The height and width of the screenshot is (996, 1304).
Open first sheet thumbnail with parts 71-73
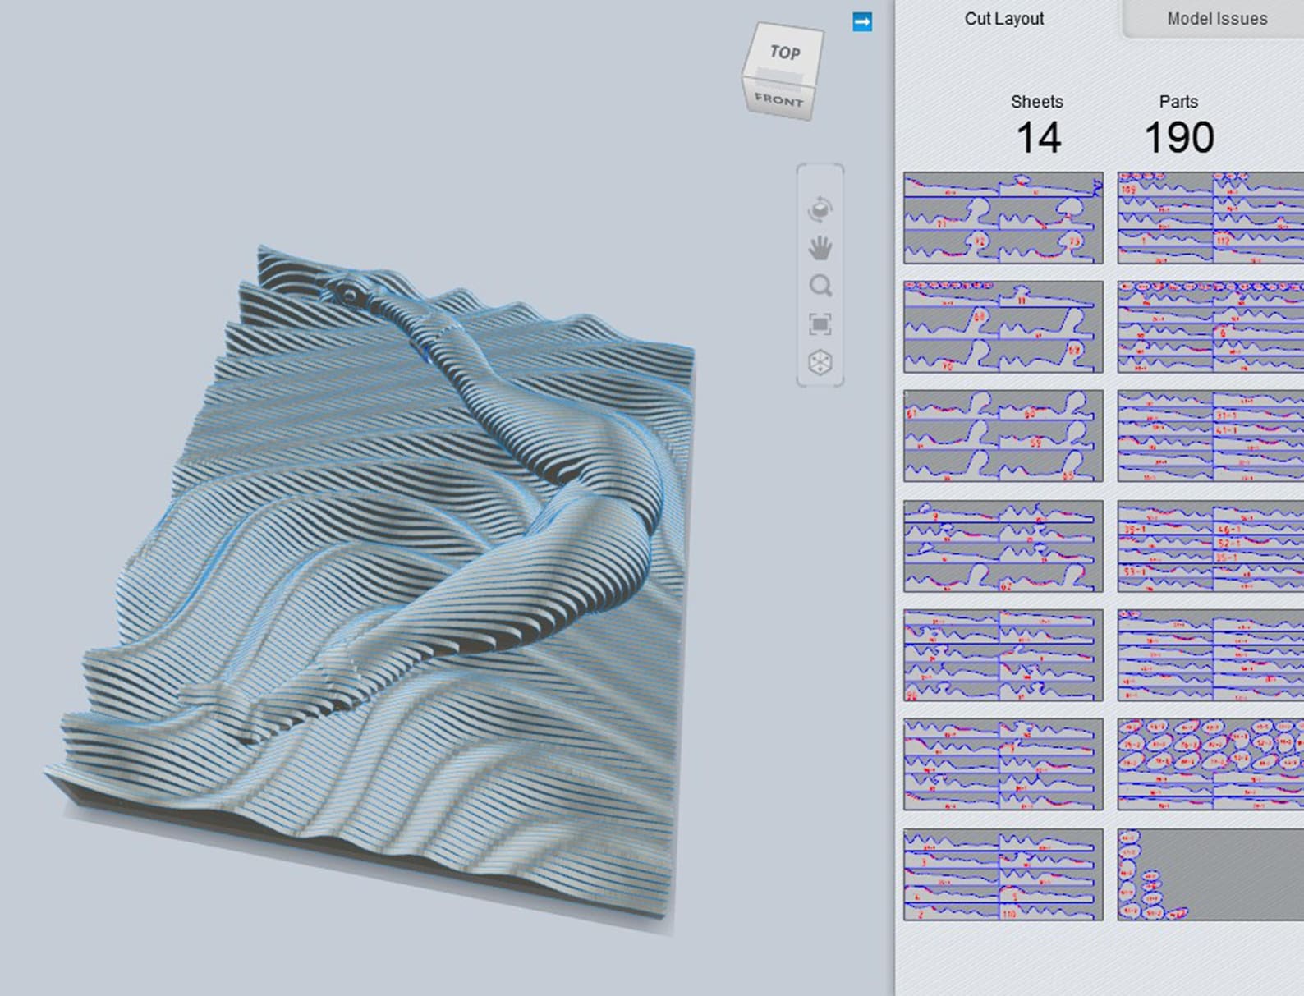(1003, 218)
